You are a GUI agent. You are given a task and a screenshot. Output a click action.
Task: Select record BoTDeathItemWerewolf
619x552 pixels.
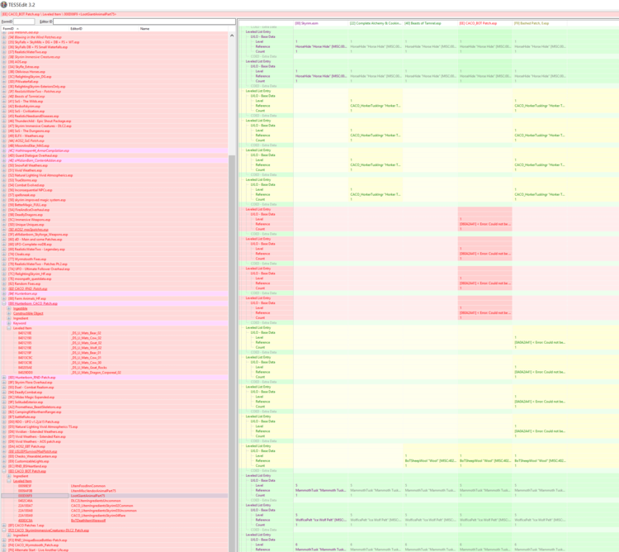[x=115, y=521]
